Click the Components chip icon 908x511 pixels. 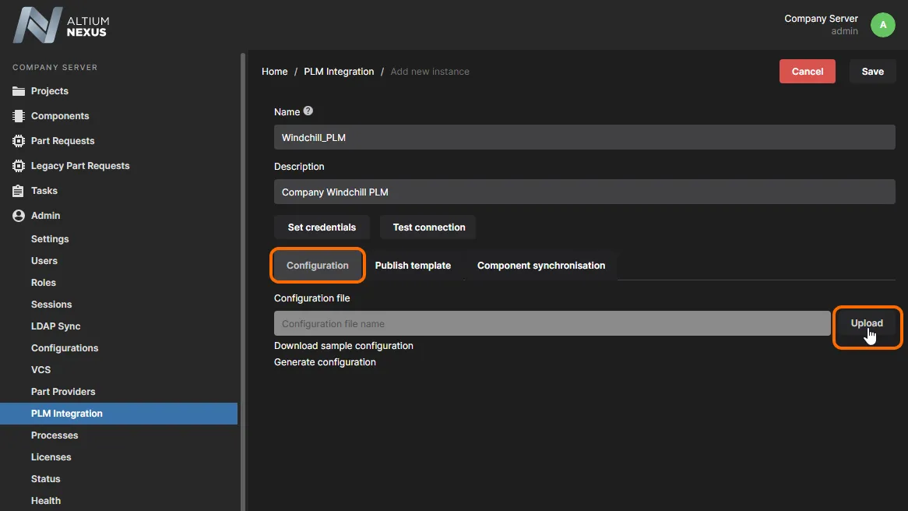19,116
